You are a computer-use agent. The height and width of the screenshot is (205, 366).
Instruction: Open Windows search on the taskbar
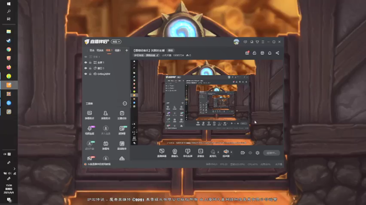click(9, 11)
